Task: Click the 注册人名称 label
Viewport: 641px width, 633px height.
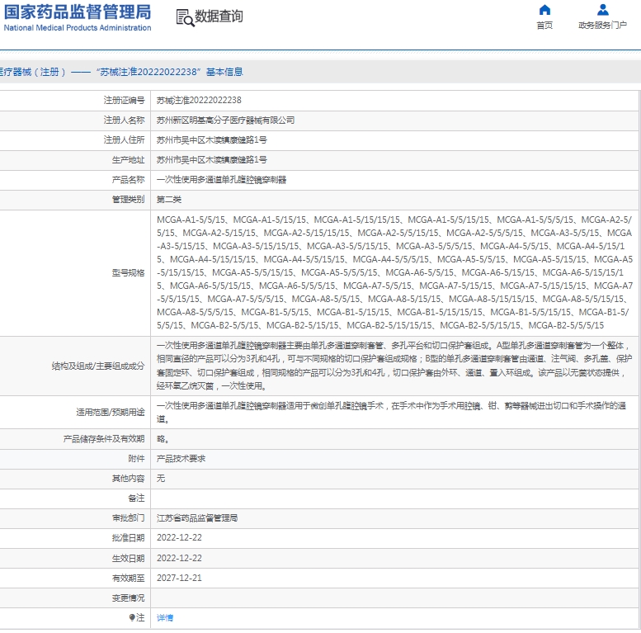Action: [125, 120]
